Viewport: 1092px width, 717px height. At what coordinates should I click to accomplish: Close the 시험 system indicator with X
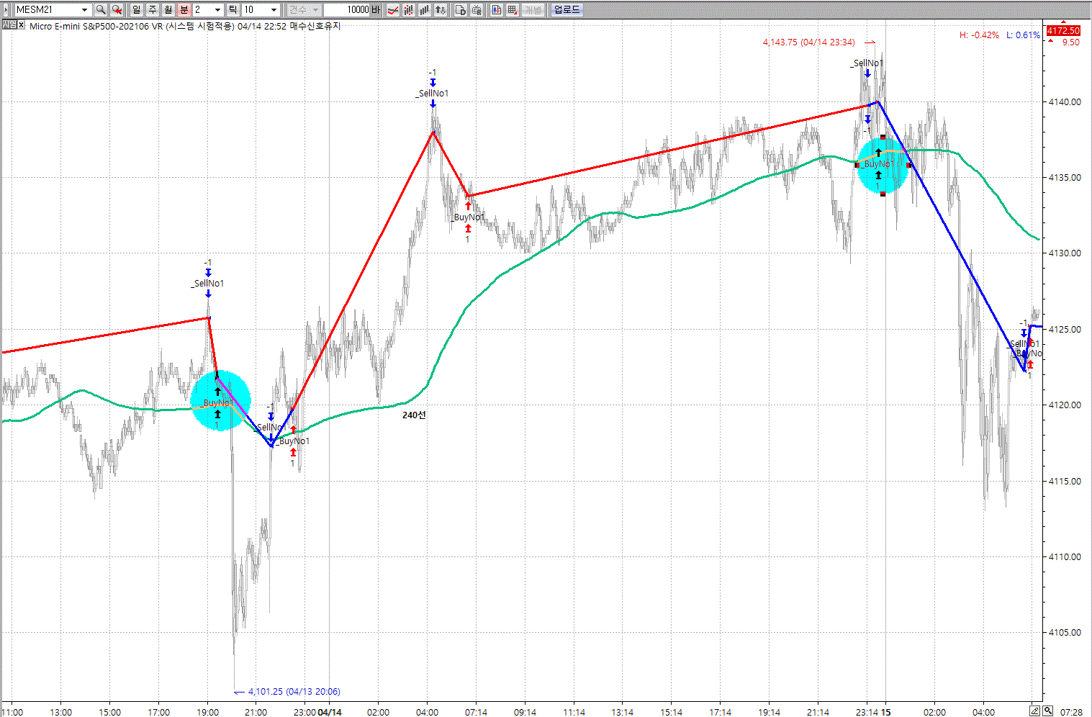tap(22, 25)
